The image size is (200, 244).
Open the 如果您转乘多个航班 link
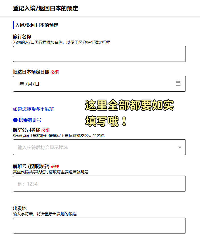pyautogui.click(x=33, y=109)
